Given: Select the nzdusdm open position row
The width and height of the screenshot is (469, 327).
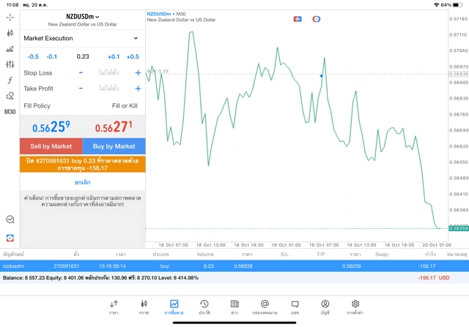Looking at the screenshot, I should coord(234,266).
